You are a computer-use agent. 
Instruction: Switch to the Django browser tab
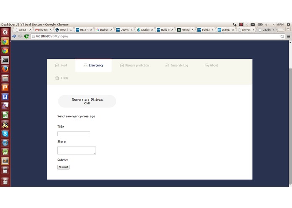[226, 29]
